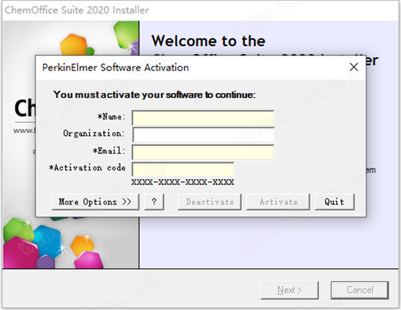Click the *Activation code label
Viewport: 401px width, 310px height.
(x=87, y=168)
